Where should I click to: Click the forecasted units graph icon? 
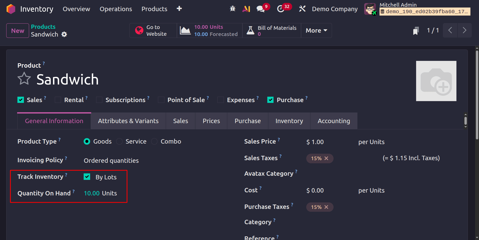(x=185, y=30)
